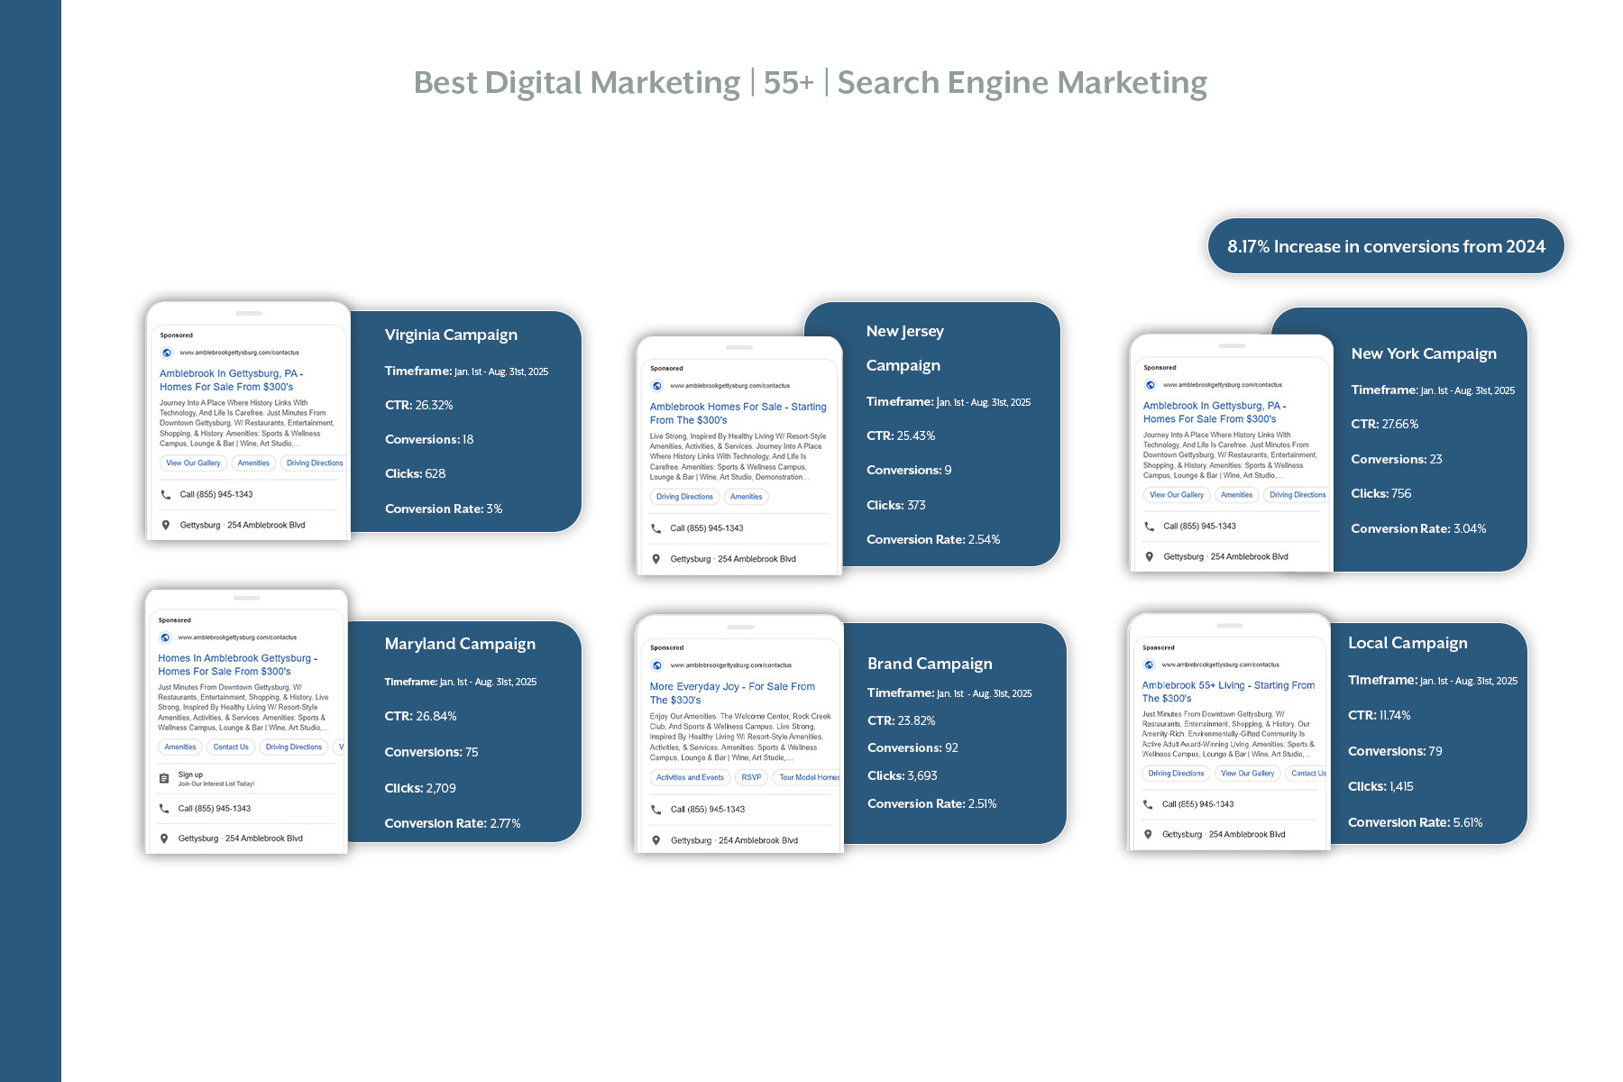Click Driving Directions in the New Jersey ad

[x=684, y=497]
